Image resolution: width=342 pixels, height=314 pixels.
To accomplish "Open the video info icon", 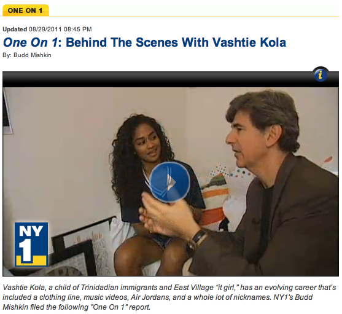I will pyautogui.click(x=321, y=74).
